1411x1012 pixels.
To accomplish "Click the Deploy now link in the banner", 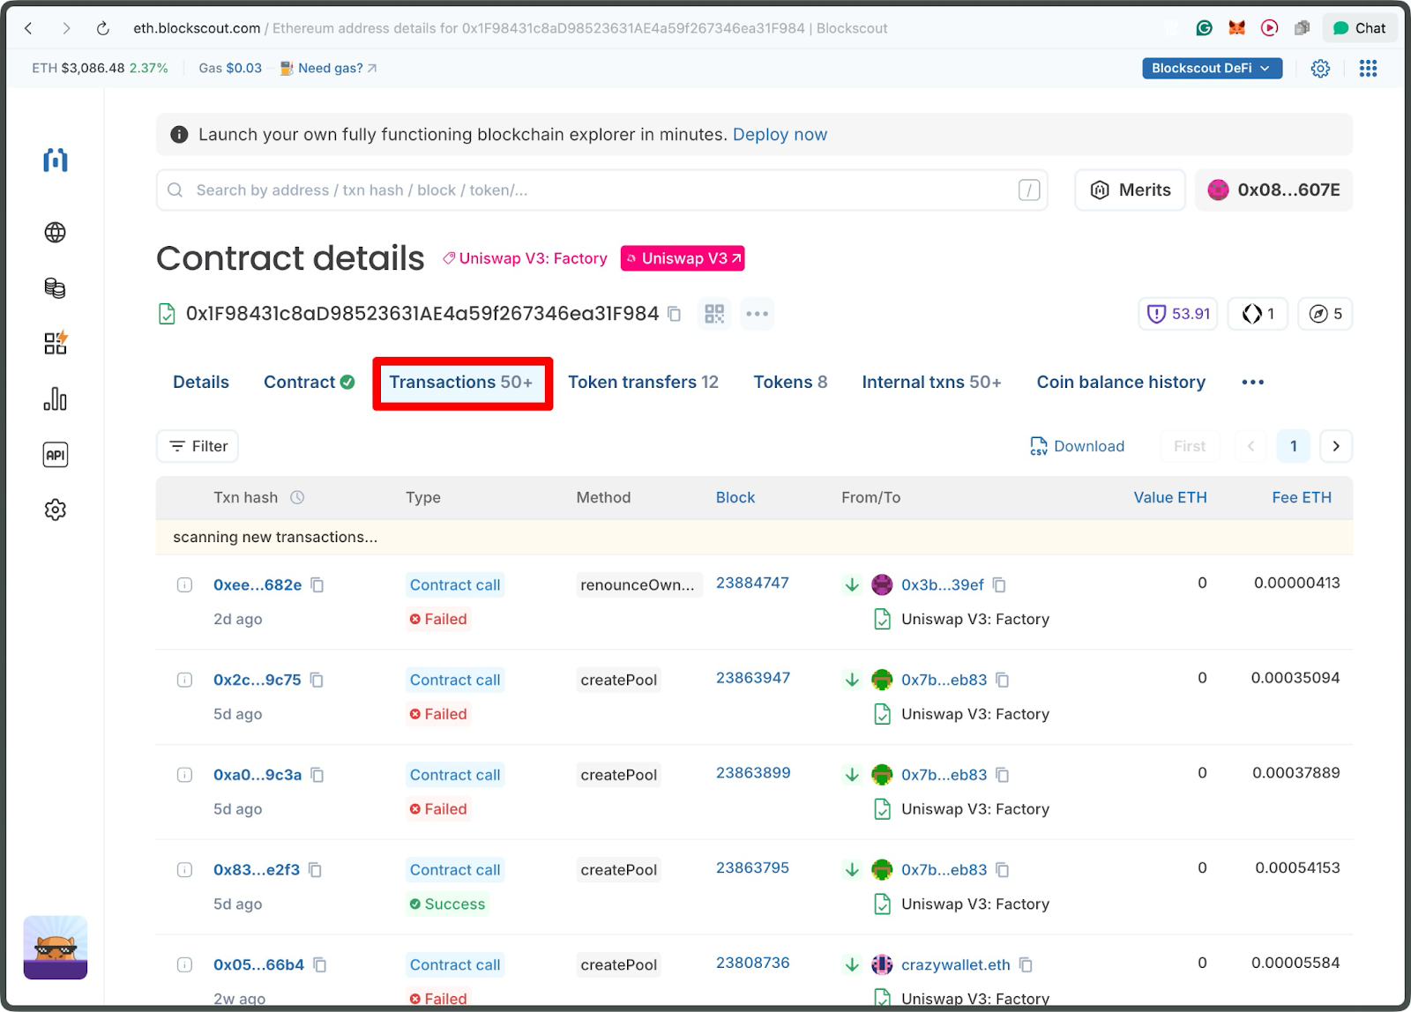I will (780, 134).
